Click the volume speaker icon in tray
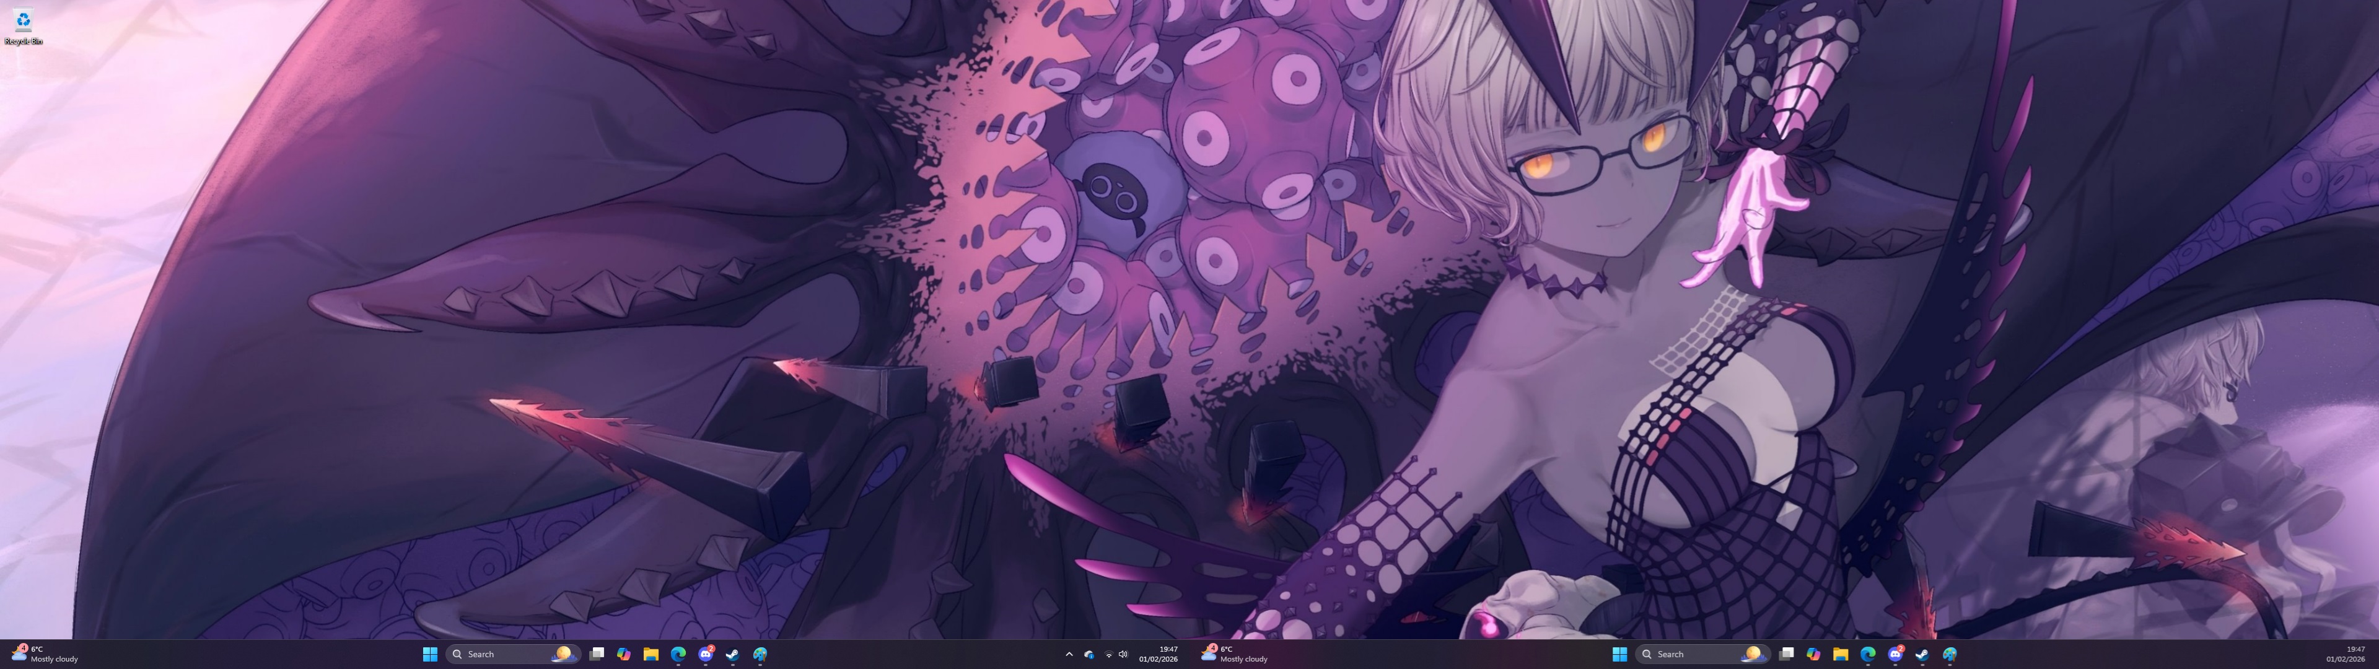 (x=1123, y=654)
